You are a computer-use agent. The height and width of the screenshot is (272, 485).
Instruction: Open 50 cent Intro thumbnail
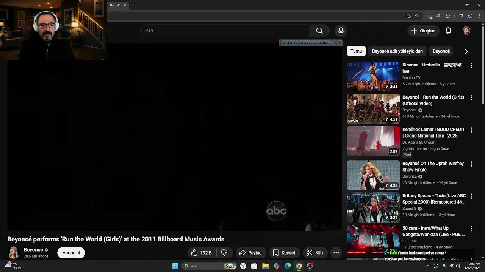[373, 240]
